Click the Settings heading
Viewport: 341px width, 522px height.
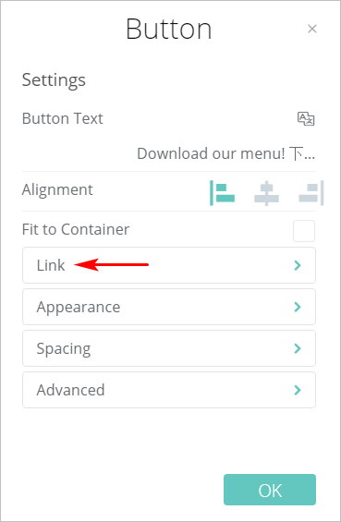(x=54, y=80)
